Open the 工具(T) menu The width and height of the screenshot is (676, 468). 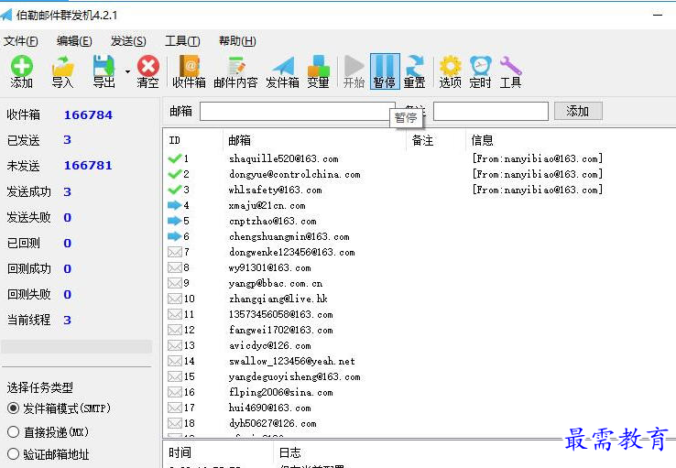(x=182, y=41)
